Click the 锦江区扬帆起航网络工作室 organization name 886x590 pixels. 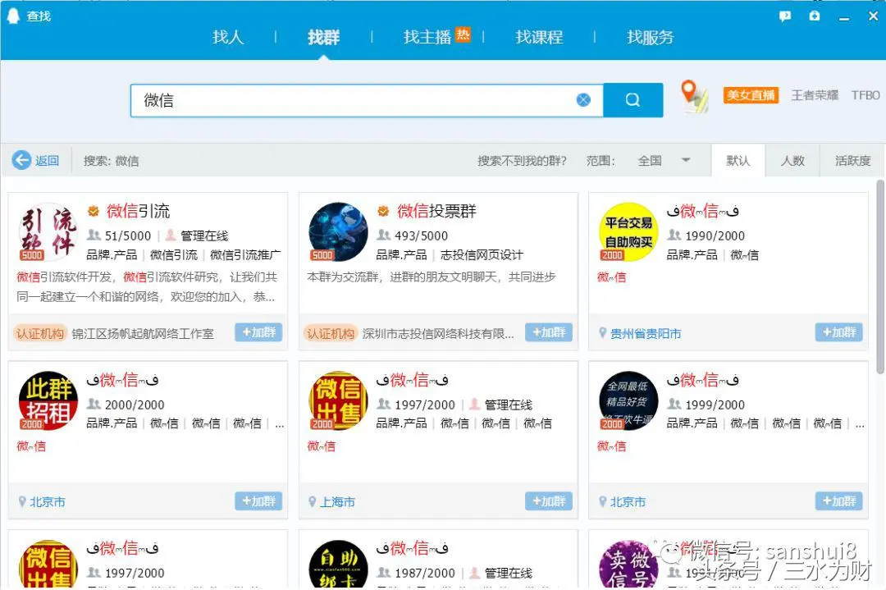tap(143, 334)
